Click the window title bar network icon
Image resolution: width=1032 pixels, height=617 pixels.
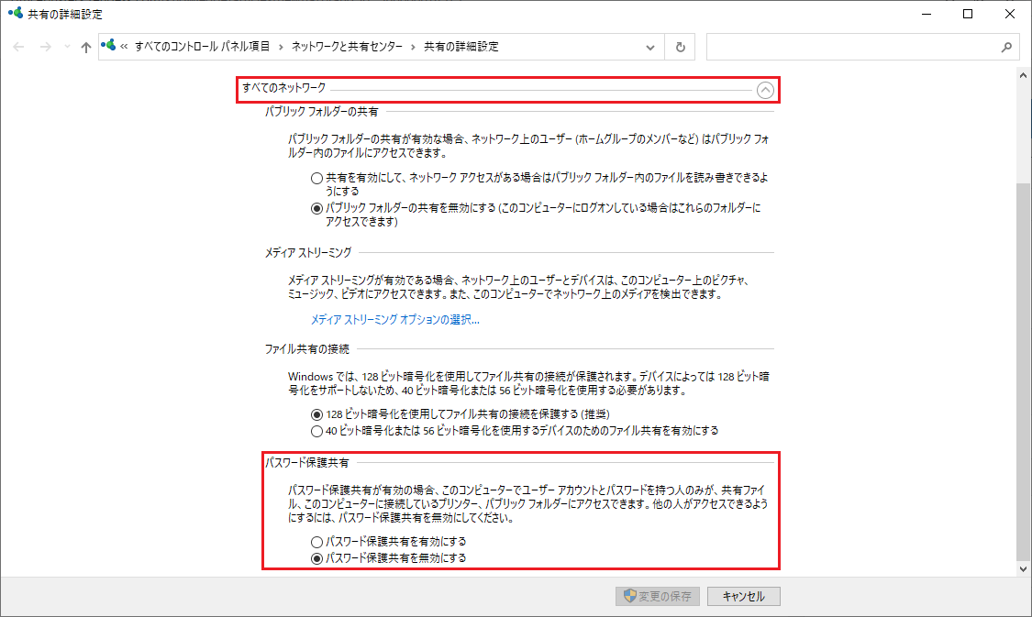pos(15,14)
